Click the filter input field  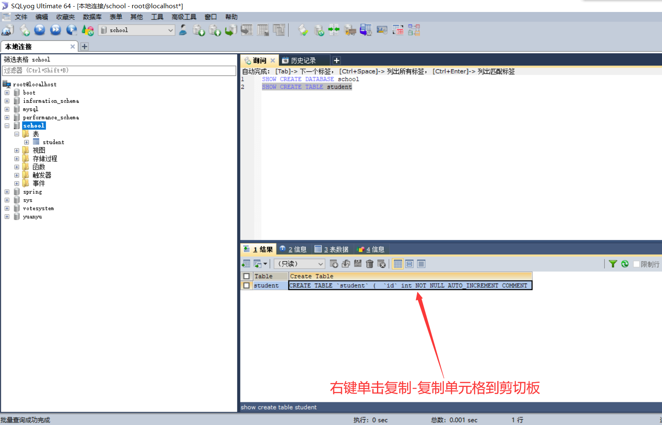[x=119, y=71]
